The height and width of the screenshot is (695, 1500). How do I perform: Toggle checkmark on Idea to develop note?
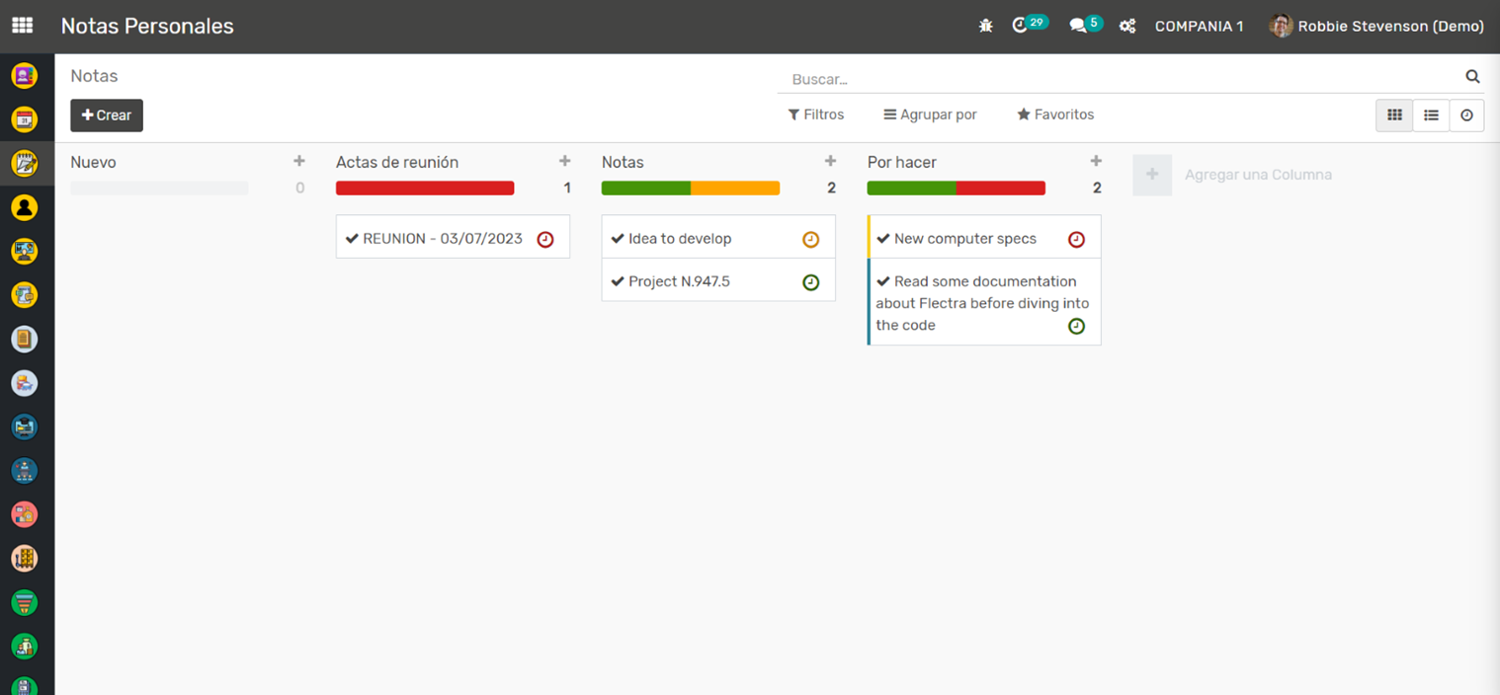(618, 239)
